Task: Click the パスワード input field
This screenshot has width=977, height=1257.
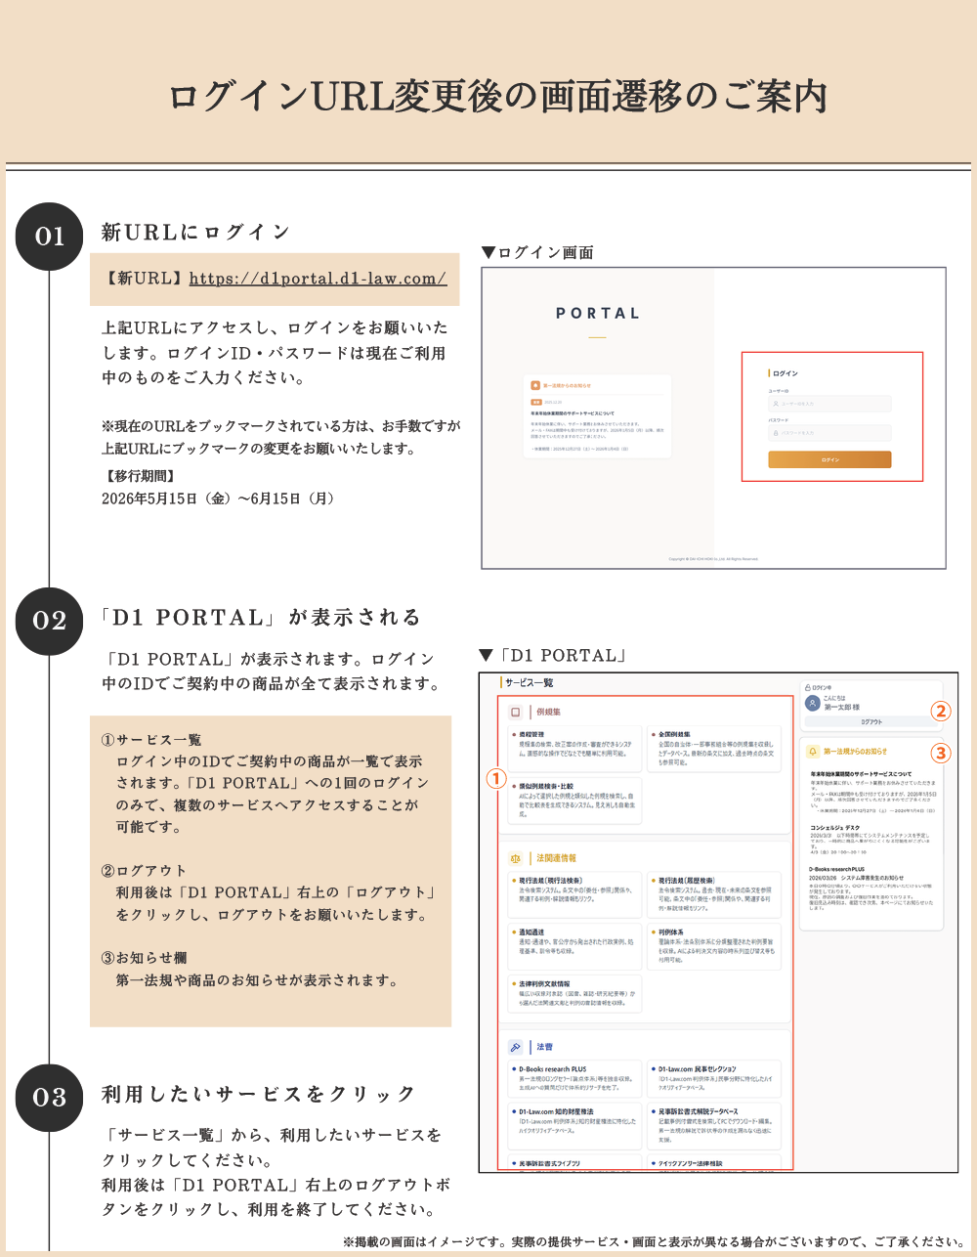Action: [829, 432]
